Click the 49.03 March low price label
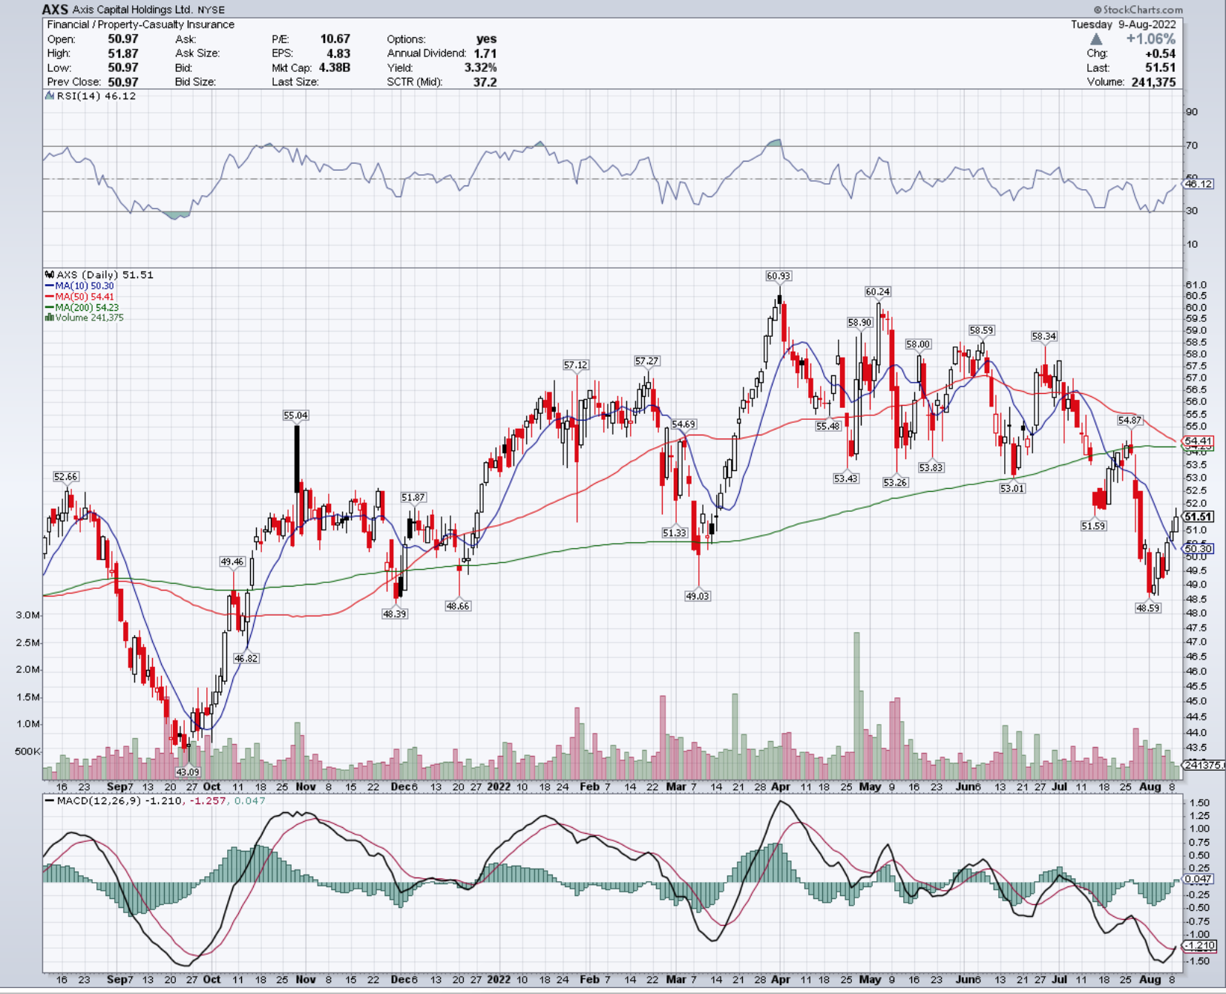1226x994 pixels. tap(698, 596)
